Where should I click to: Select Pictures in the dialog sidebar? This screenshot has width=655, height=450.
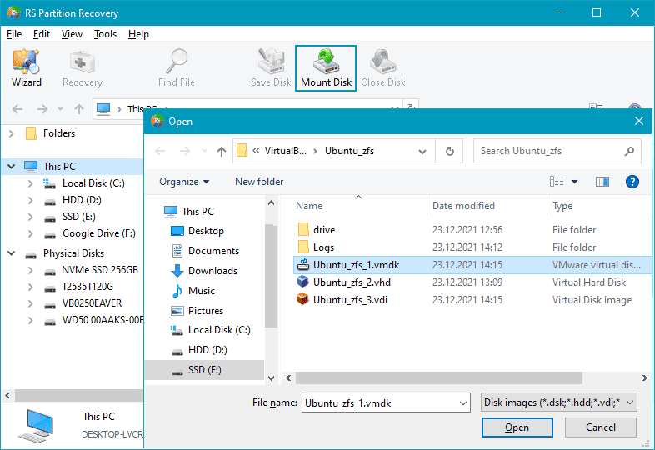point(206,311)
